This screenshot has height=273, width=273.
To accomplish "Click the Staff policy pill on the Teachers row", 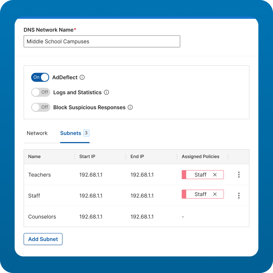I will (201, 174).
